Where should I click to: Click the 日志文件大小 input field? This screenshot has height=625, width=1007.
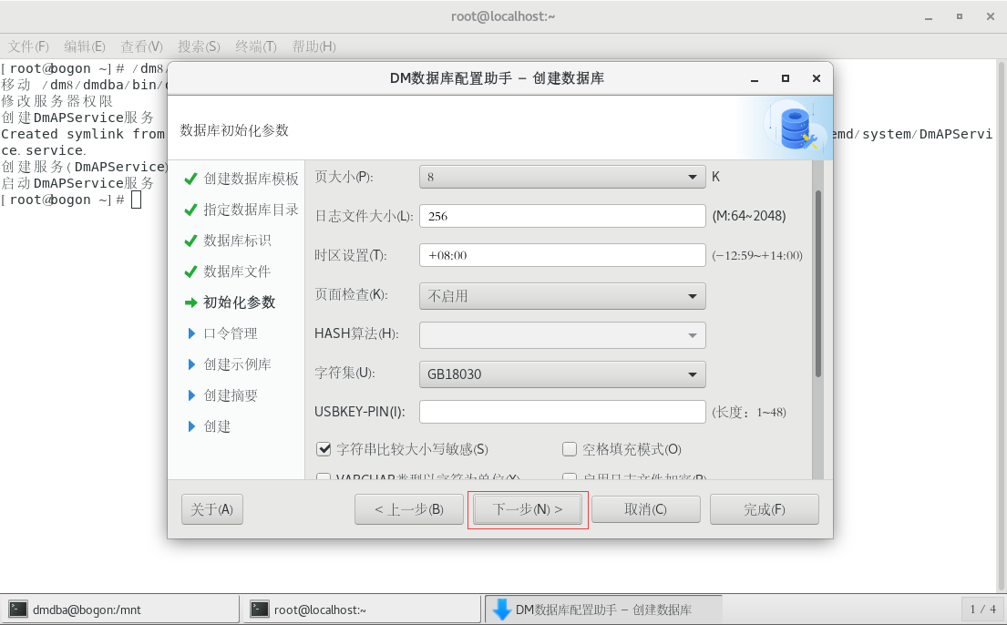point(562,216)
